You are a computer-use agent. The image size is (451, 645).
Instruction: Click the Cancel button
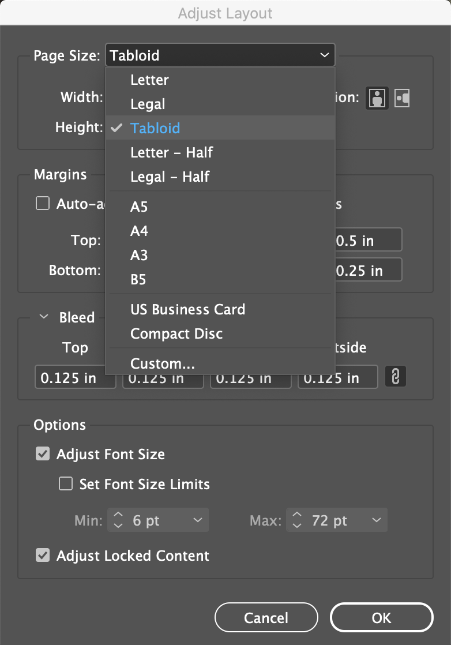pos(266,617)
